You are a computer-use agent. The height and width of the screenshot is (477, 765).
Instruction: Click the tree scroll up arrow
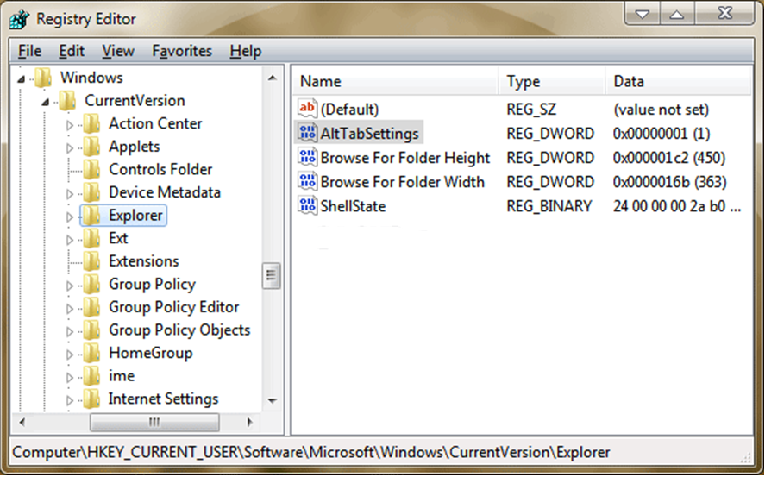[x=273, y=78]
